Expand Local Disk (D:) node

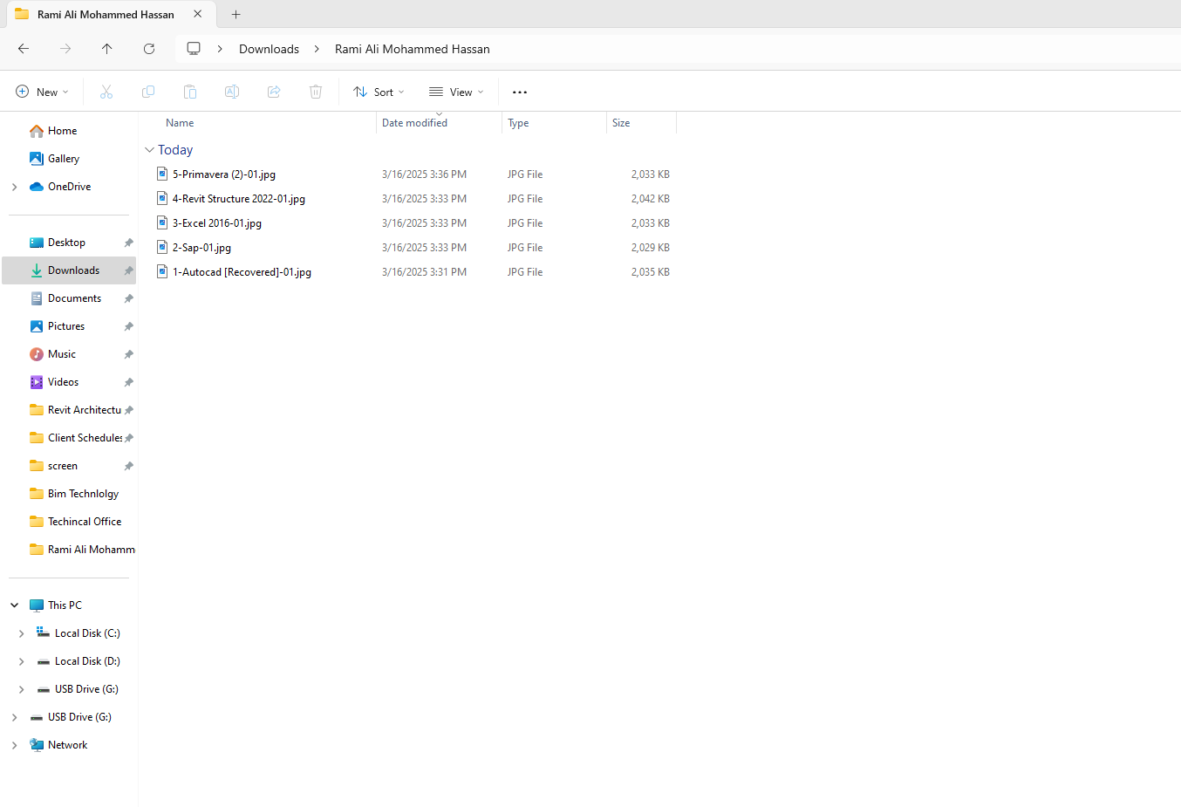pyautogui.click(x=21, y=661)
